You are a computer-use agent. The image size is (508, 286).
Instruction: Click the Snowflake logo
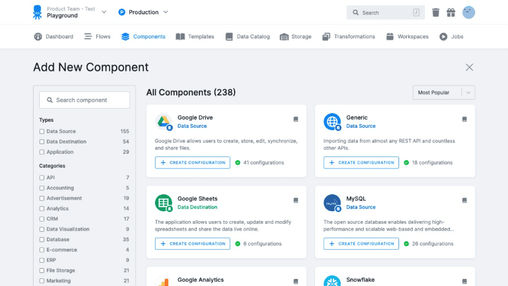tap(332, 281)
